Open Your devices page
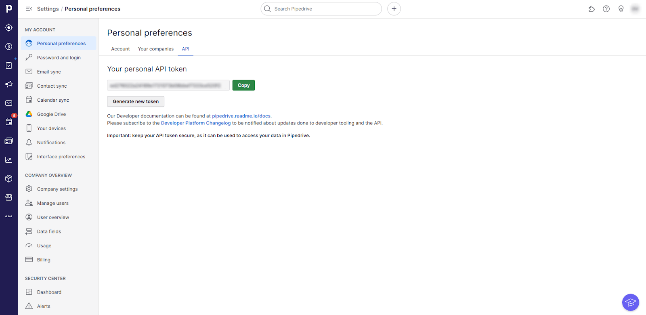646x315 pixels. point(59,128)
